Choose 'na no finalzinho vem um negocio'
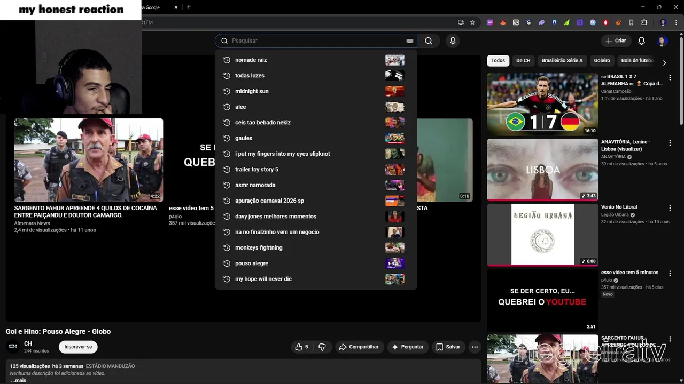684x384 pixels. tap(316, 232)
